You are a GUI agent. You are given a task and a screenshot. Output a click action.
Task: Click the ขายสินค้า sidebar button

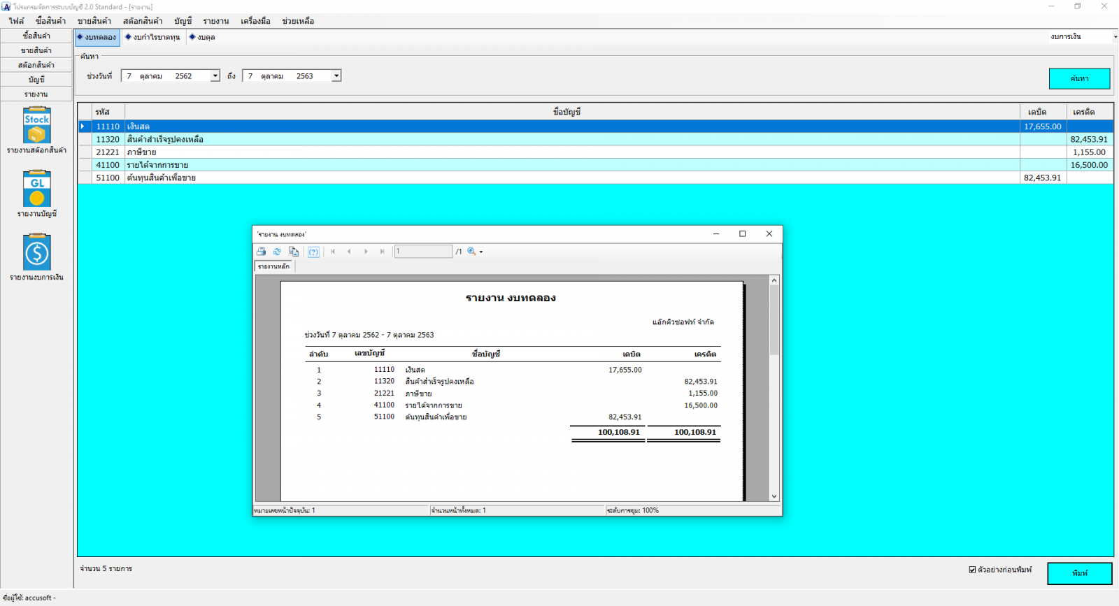coord(36,50)
